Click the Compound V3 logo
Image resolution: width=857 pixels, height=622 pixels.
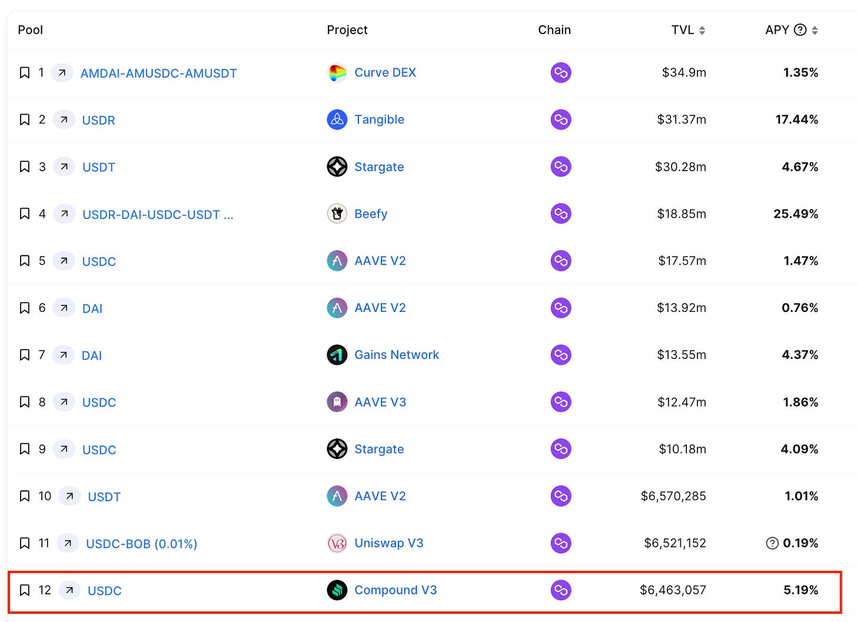click(x=337, y=590)
